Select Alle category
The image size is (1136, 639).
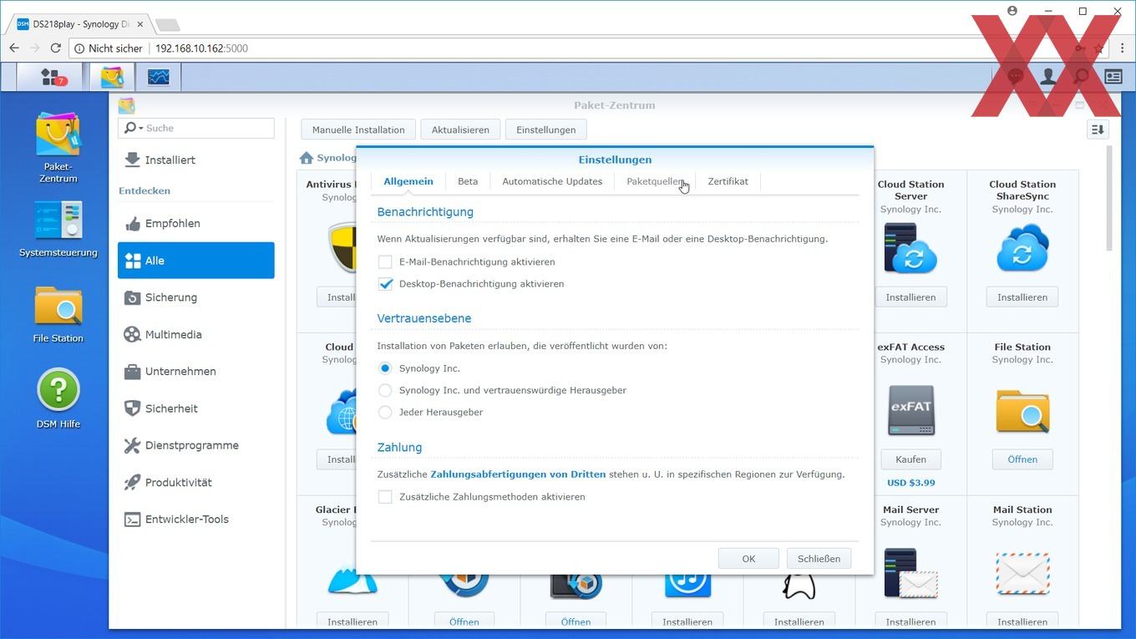pyautogui.click(x=195, y=261)
